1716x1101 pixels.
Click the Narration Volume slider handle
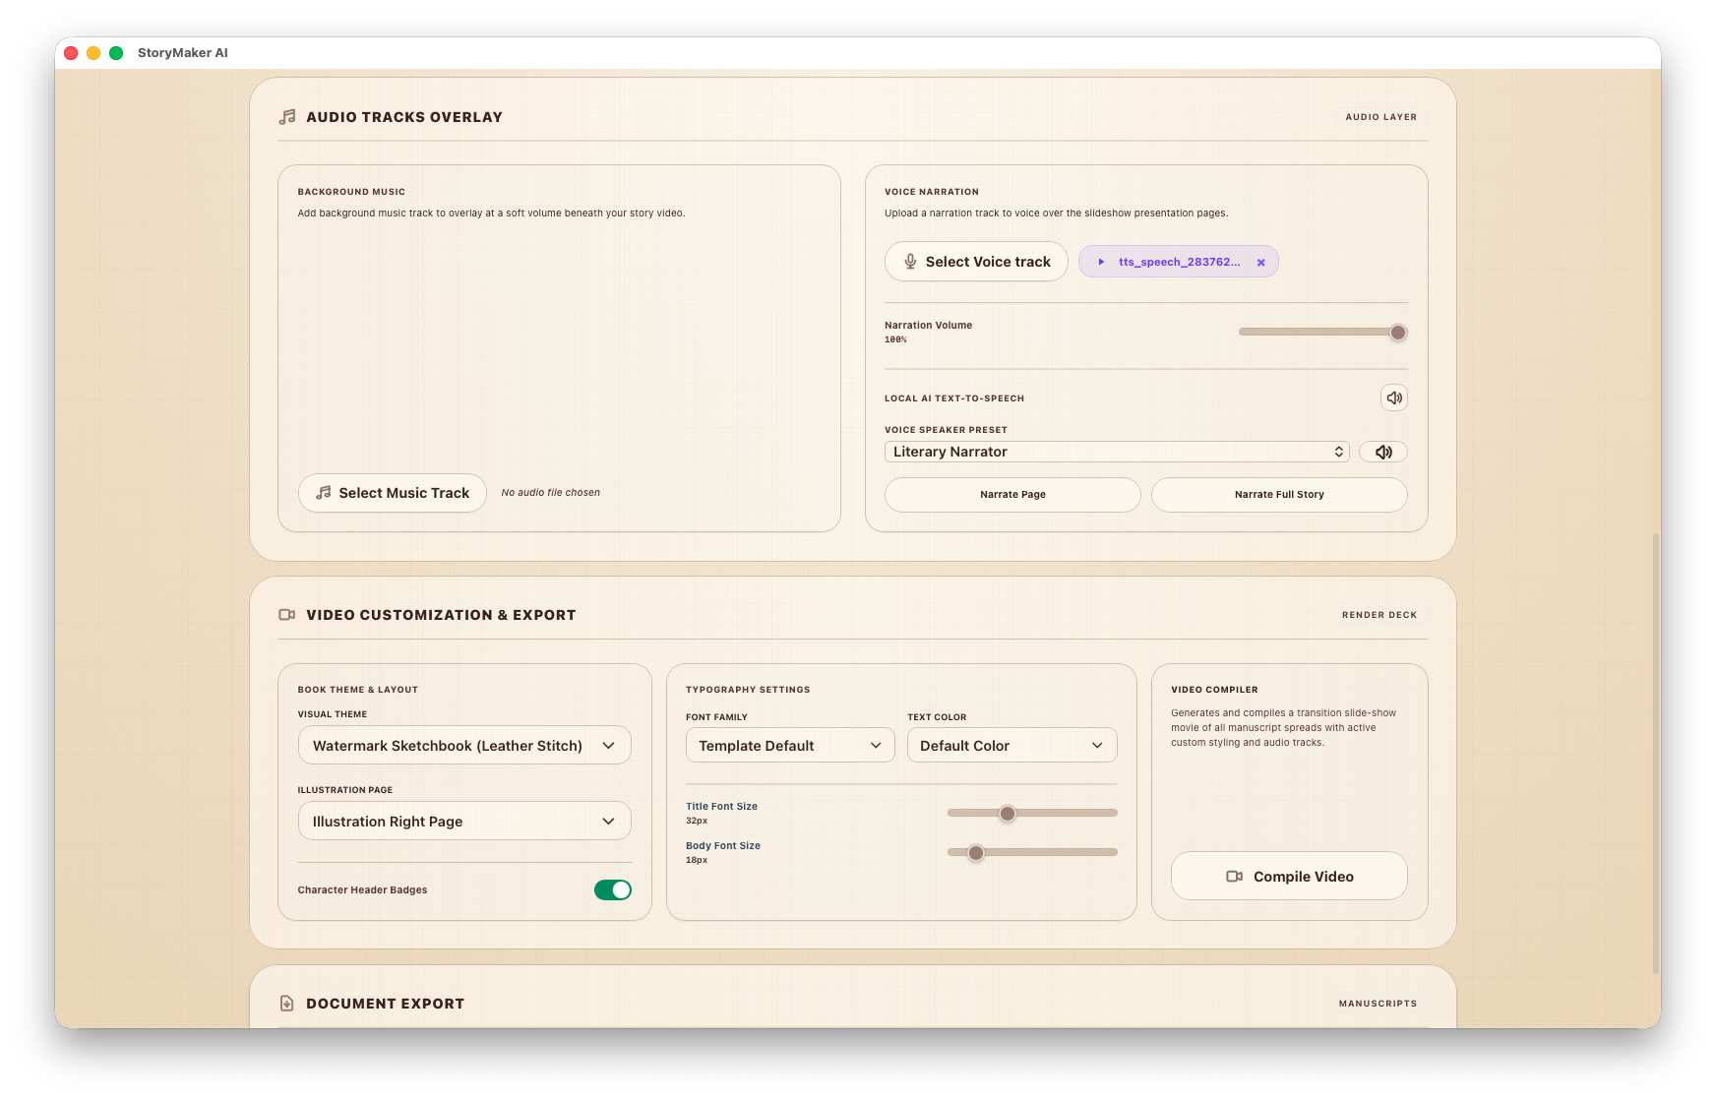(1398, 333)
